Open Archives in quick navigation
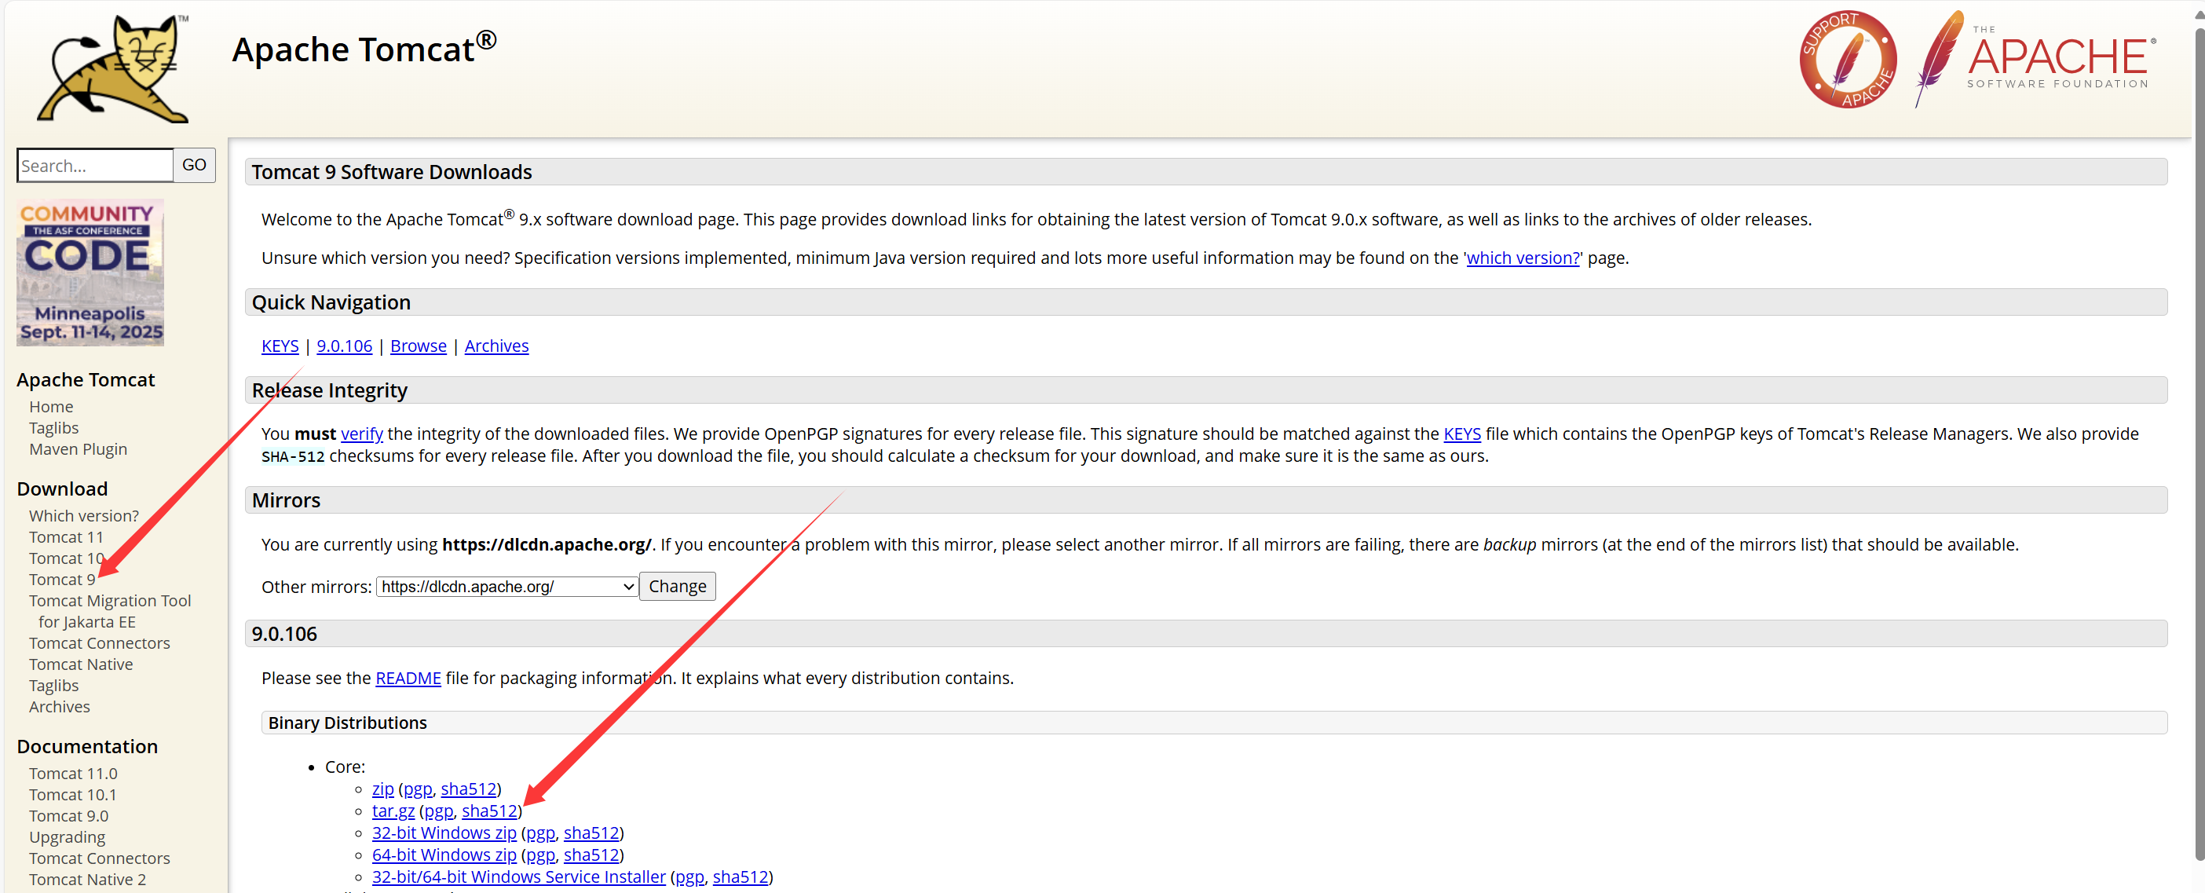2205x893 pixels. click(x=496, y=346)
